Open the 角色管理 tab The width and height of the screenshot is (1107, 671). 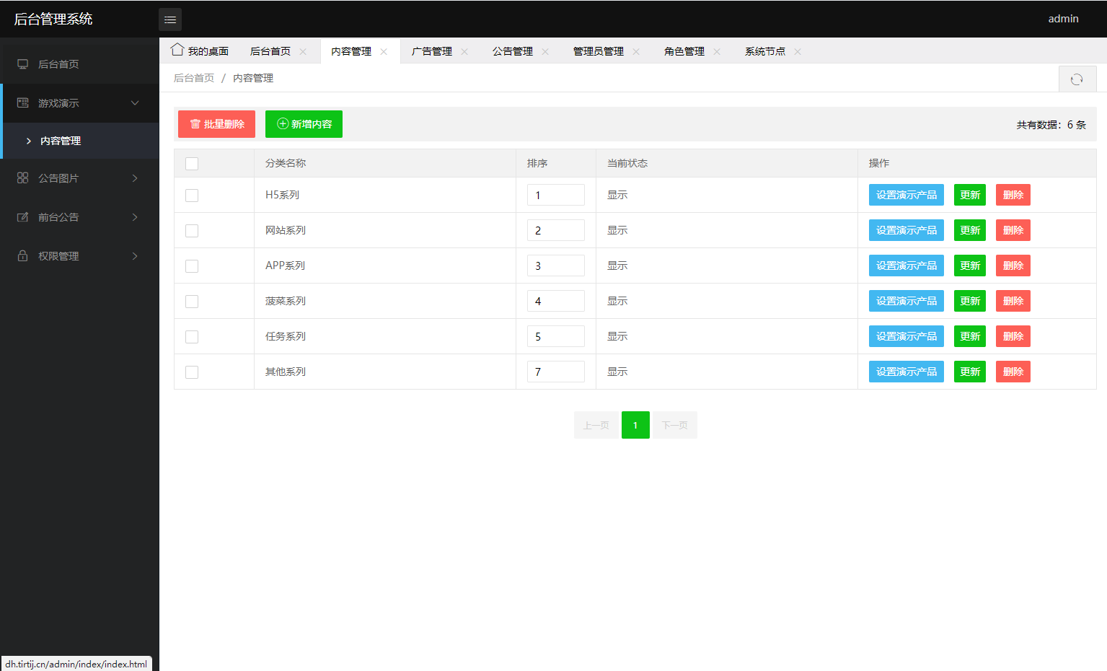(x=682, y=51)
